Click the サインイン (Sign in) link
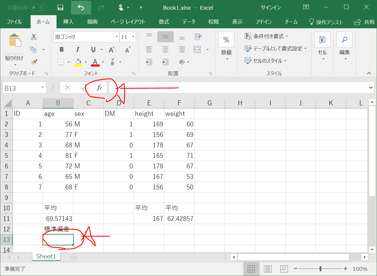The height and width of the screenshot is (276, 377). point(271,8)
